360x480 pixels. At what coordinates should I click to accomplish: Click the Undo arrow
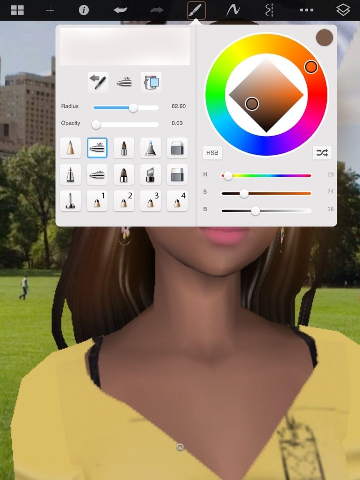[121, 10]
